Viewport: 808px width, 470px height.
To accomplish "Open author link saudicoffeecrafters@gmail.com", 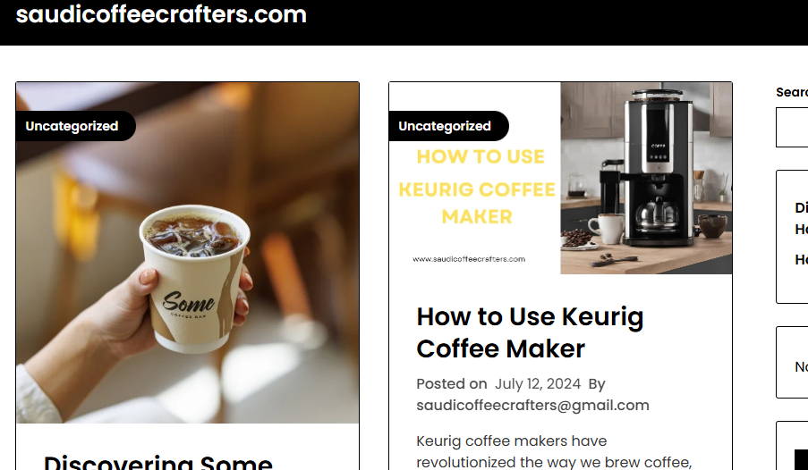I will point(532,405).
